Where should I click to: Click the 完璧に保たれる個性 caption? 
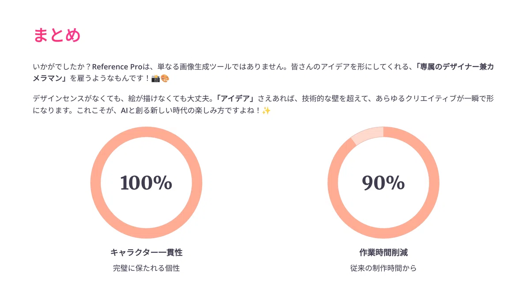pyautogui.click(x=146, y=268)
